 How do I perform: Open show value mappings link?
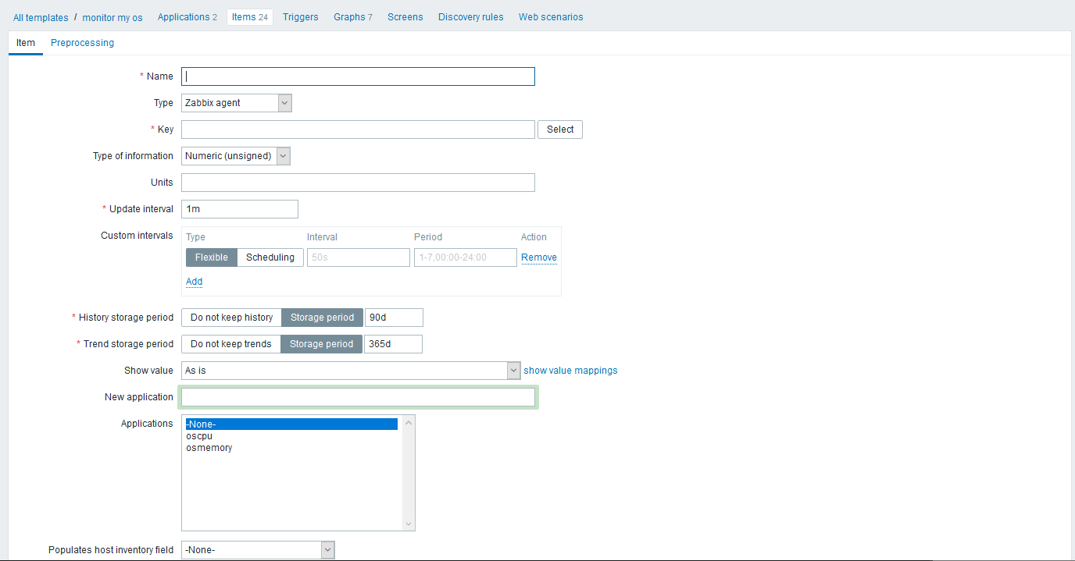[570, 370]
